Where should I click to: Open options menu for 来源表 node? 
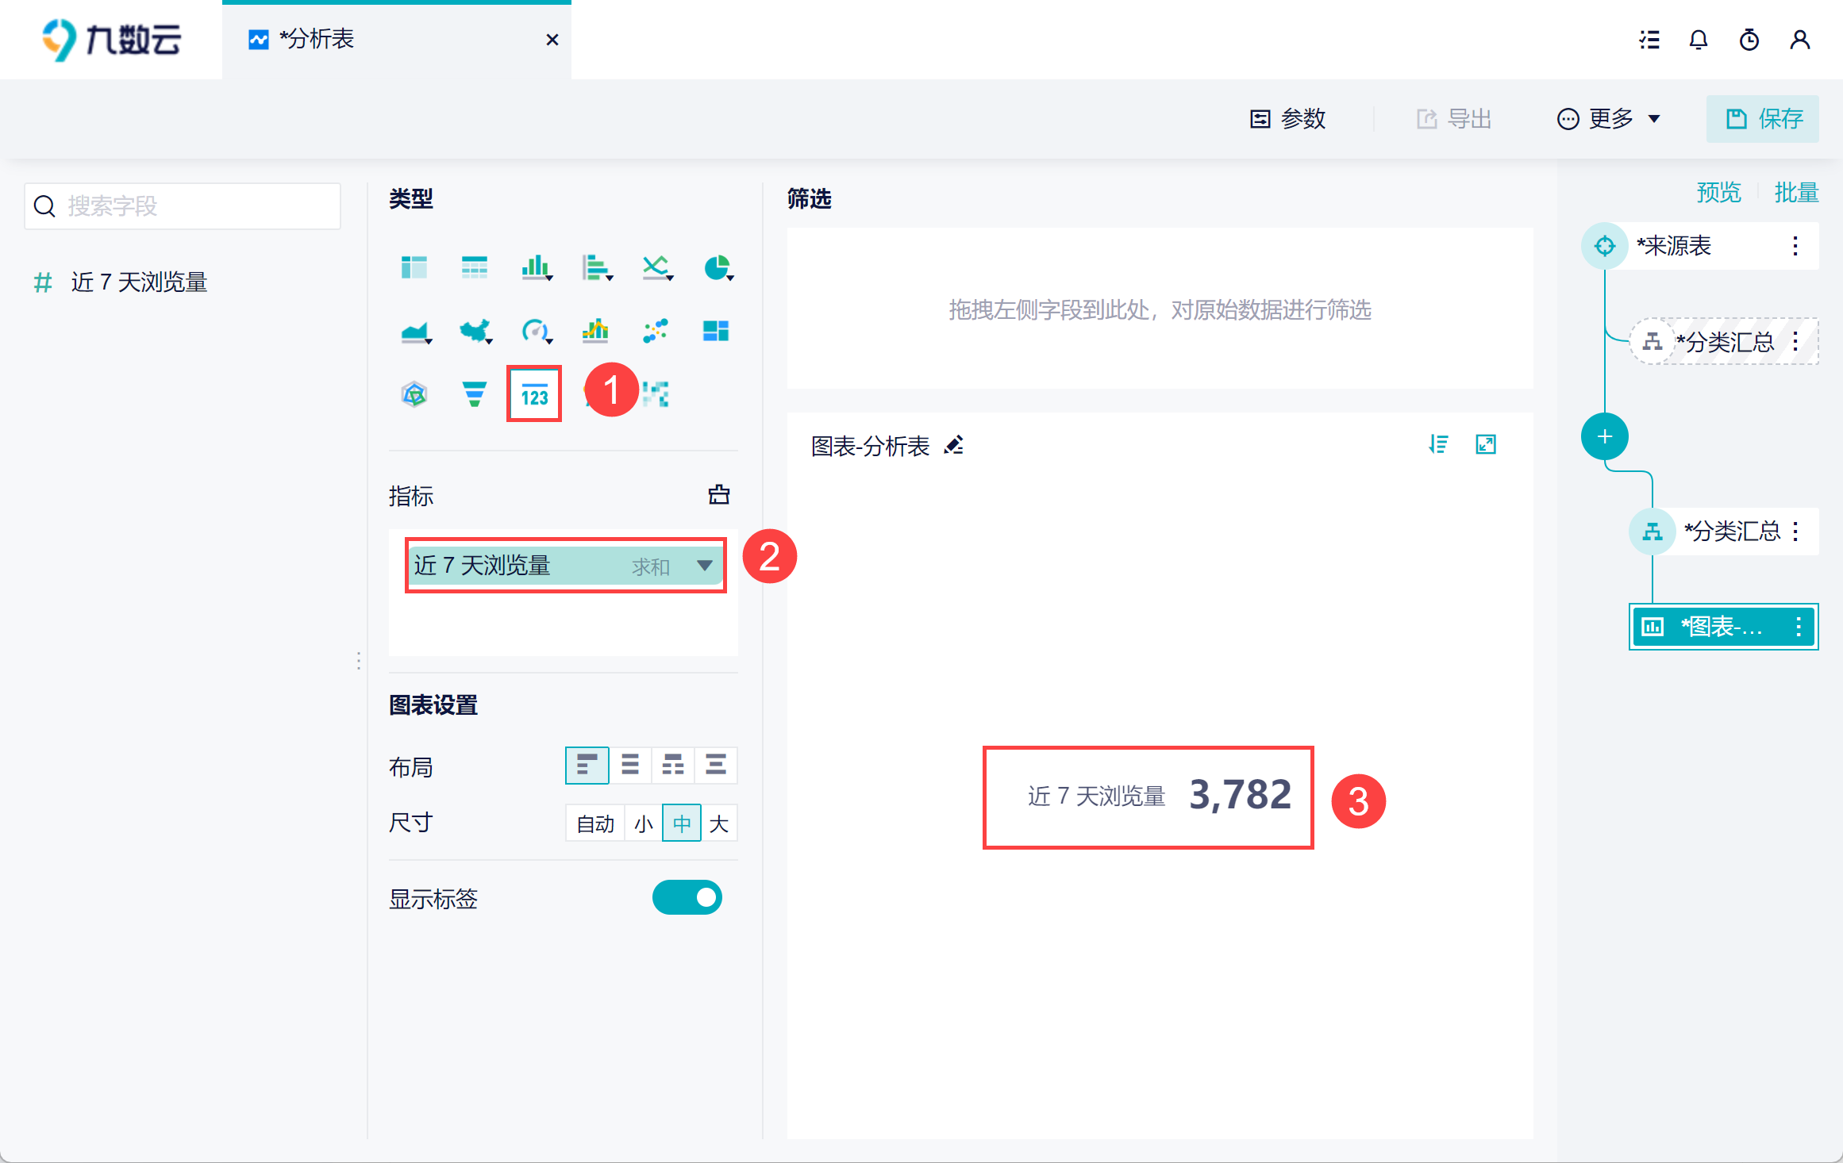click(x=1795, y=246)
